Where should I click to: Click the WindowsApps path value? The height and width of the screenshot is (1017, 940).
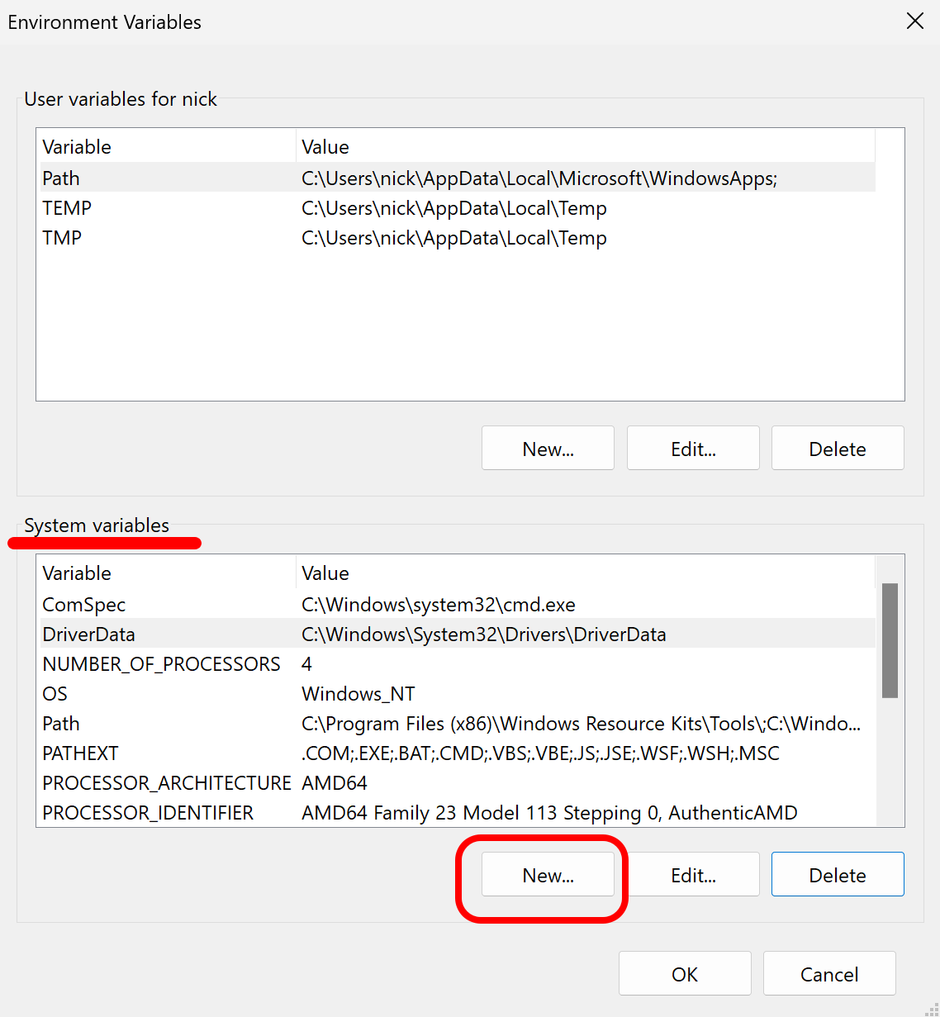pos(539,178)
